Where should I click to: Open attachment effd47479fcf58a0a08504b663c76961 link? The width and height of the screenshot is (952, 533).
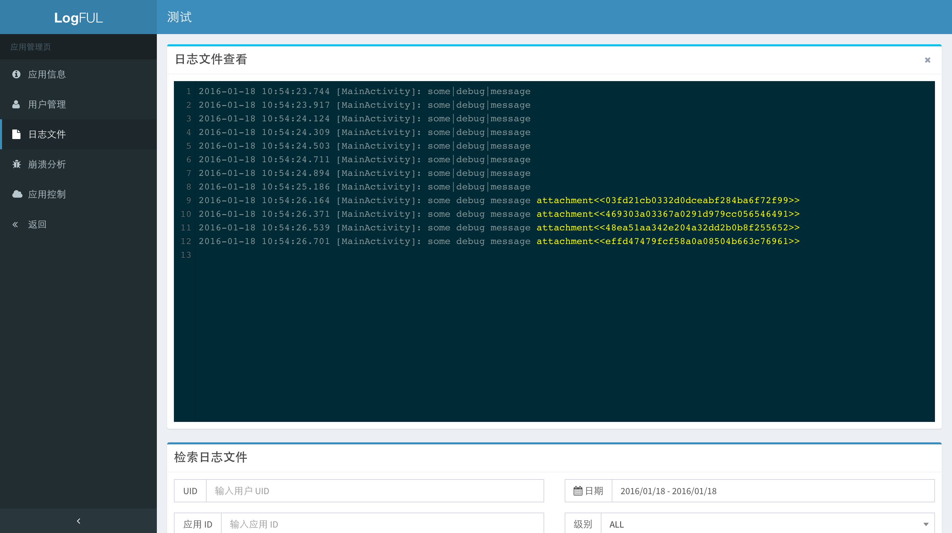point(668,241)
